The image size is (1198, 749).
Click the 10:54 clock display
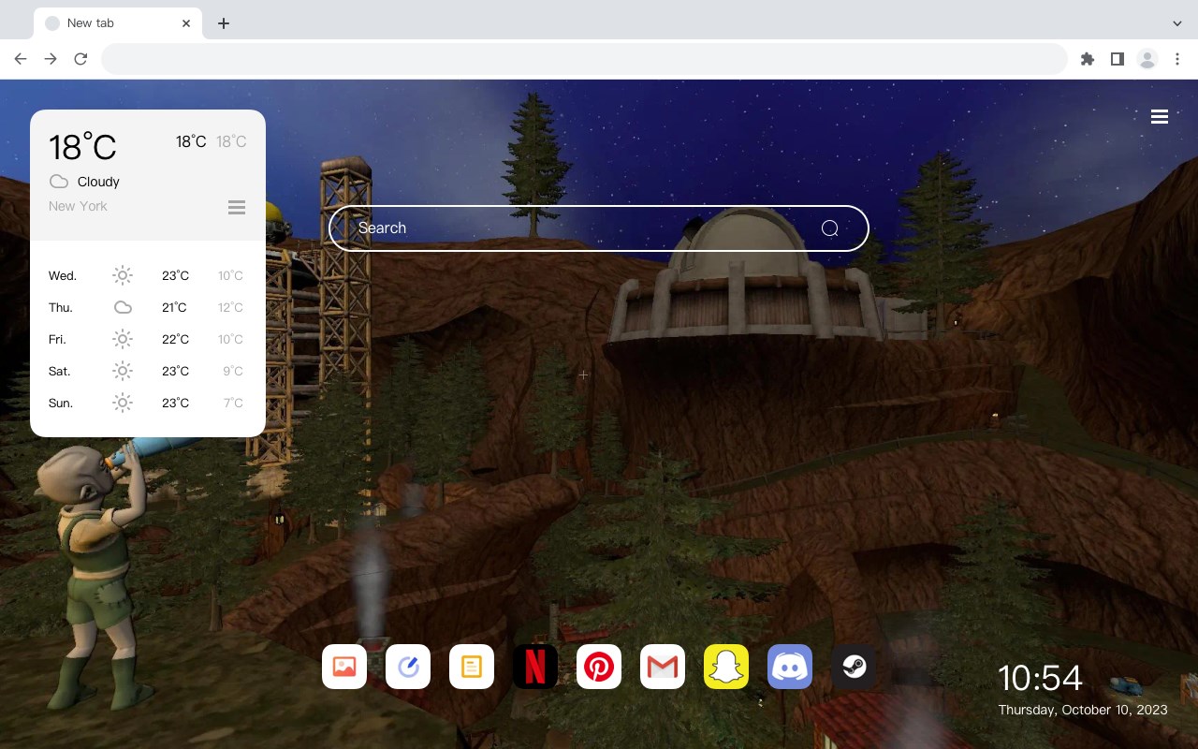1040,678
